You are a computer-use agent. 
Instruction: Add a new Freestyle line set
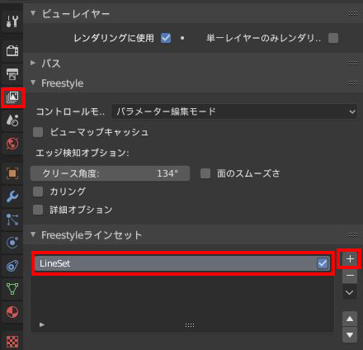click(350, 259)
